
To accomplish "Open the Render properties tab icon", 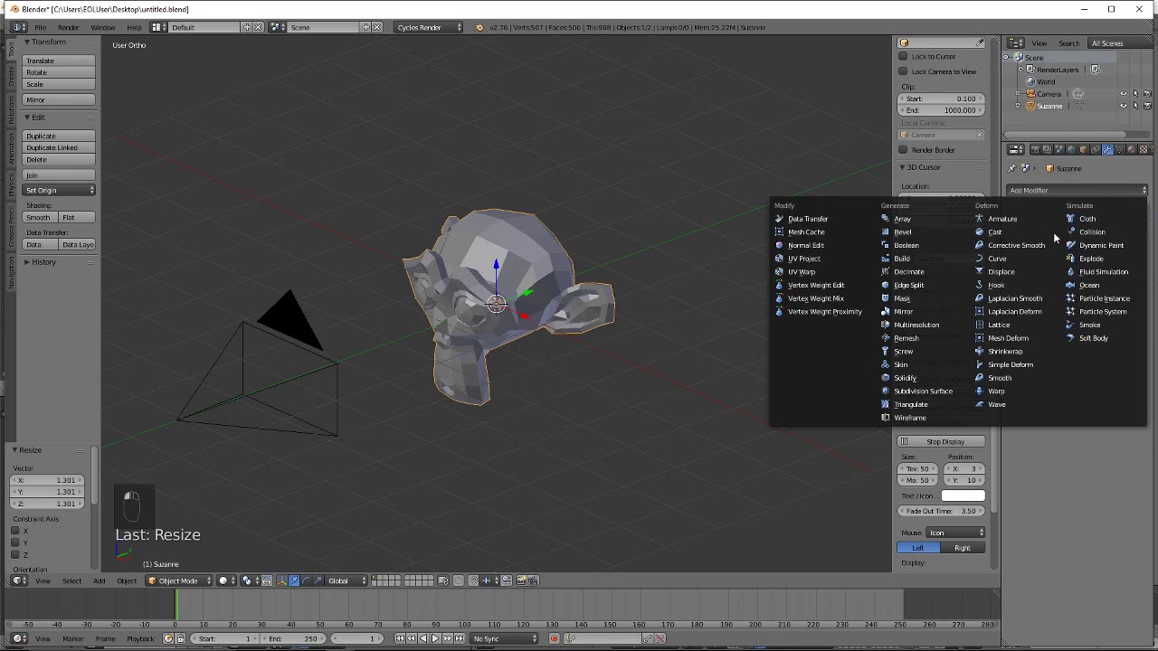I will click(x=1036, y=149).
